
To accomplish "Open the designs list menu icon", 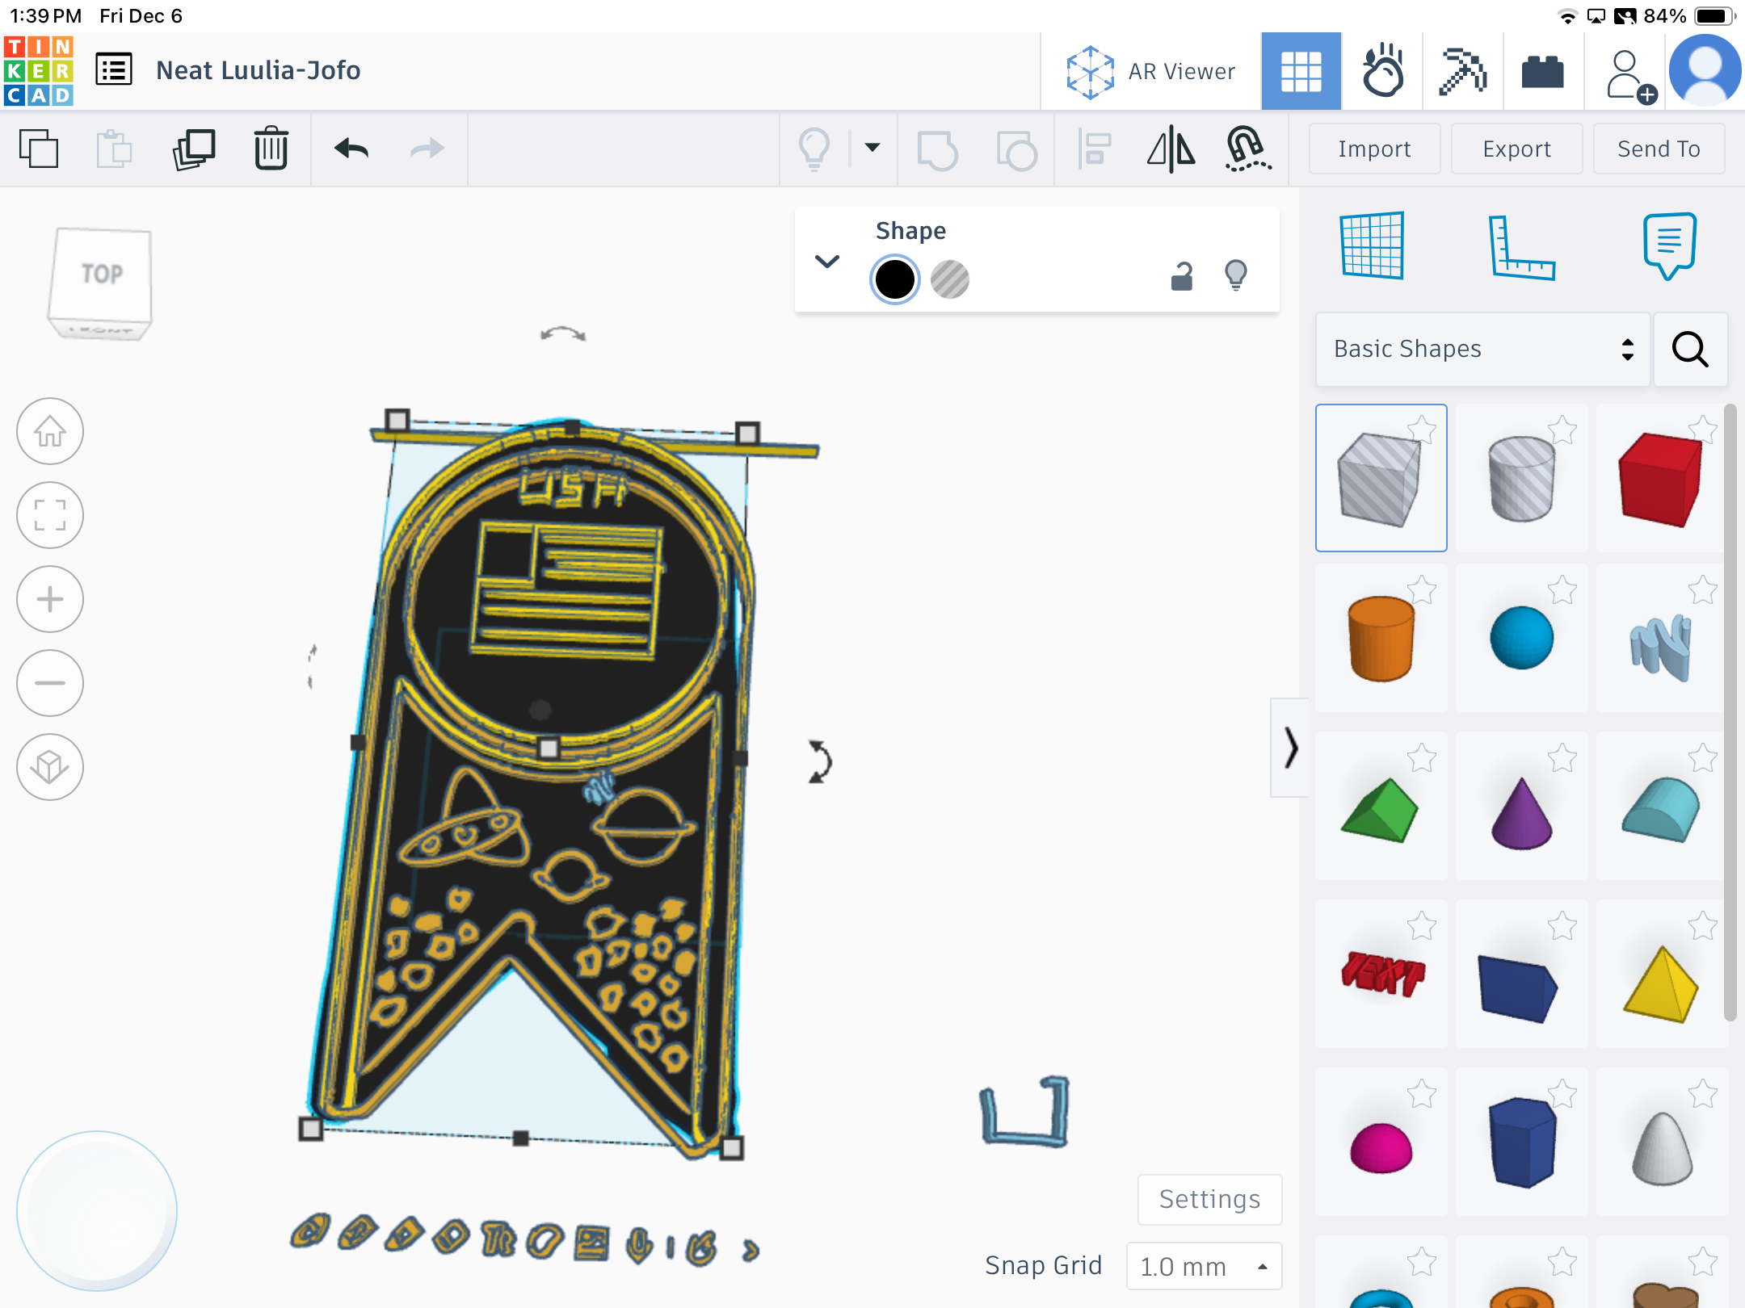I will click(114, 69).
